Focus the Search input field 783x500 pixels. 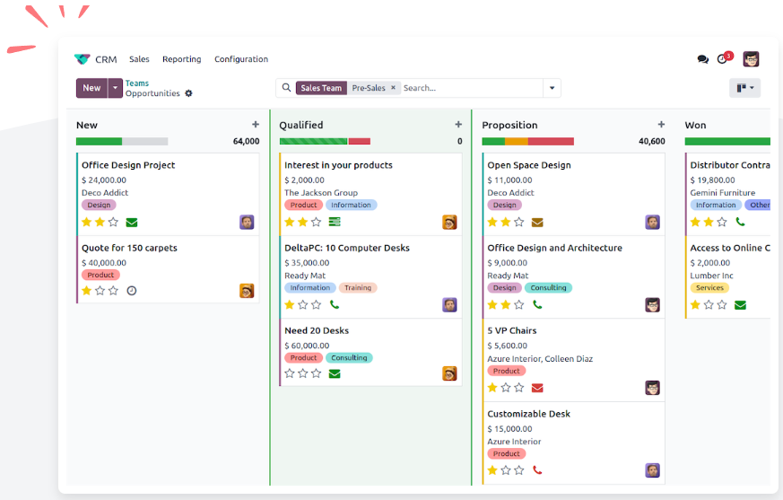click(x=472, y=88)
